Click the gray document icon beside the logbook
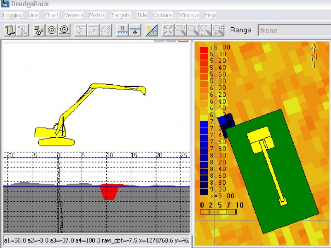Image resolution: width=331 pixels, height=248 pixels. pos(23,30)
